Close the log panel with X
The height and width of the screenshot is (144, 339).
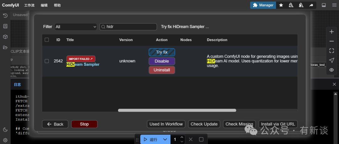[x=334, y=84]
